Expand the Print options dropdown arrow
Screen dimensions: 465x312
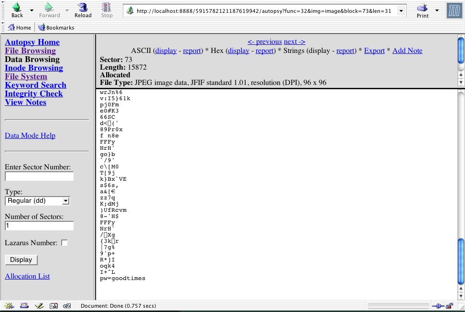coord(437,10)
